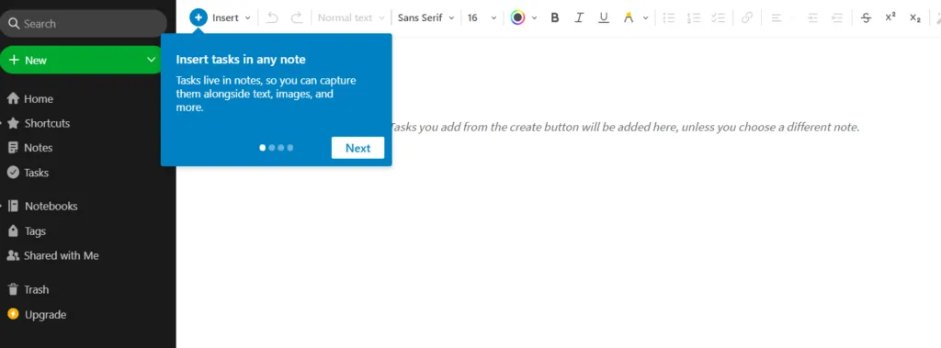Toggle underline formatting

604,17
